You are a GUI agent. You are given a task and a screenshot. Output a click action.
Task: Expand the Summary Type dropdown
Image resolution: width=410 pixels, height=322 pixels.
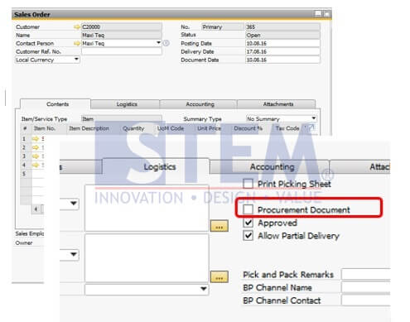coord(314,118)
